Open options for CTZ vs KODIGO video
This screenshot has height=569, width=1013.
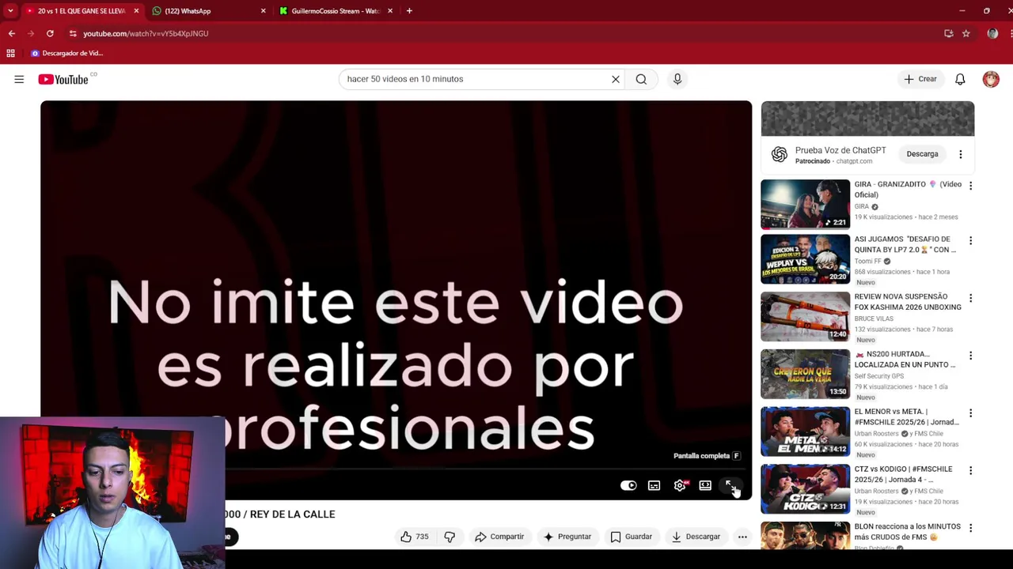(x=971, y=470)
